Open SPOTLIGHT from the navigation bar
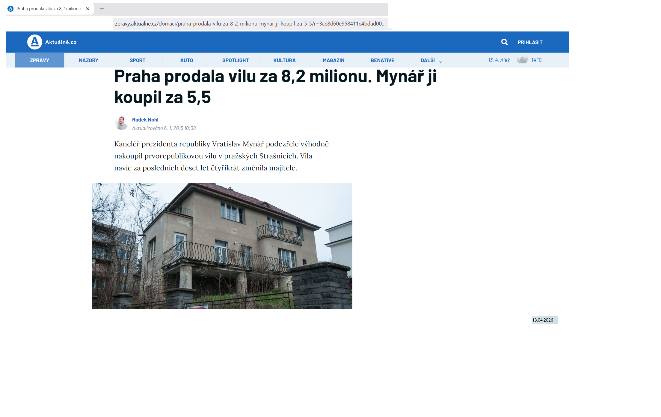Viewport: 661px width, 417px height. (x=236, y=60)
